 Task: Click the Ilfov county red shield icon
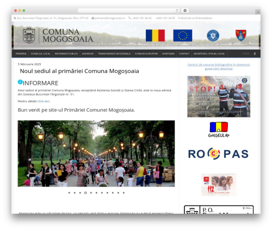241,35
